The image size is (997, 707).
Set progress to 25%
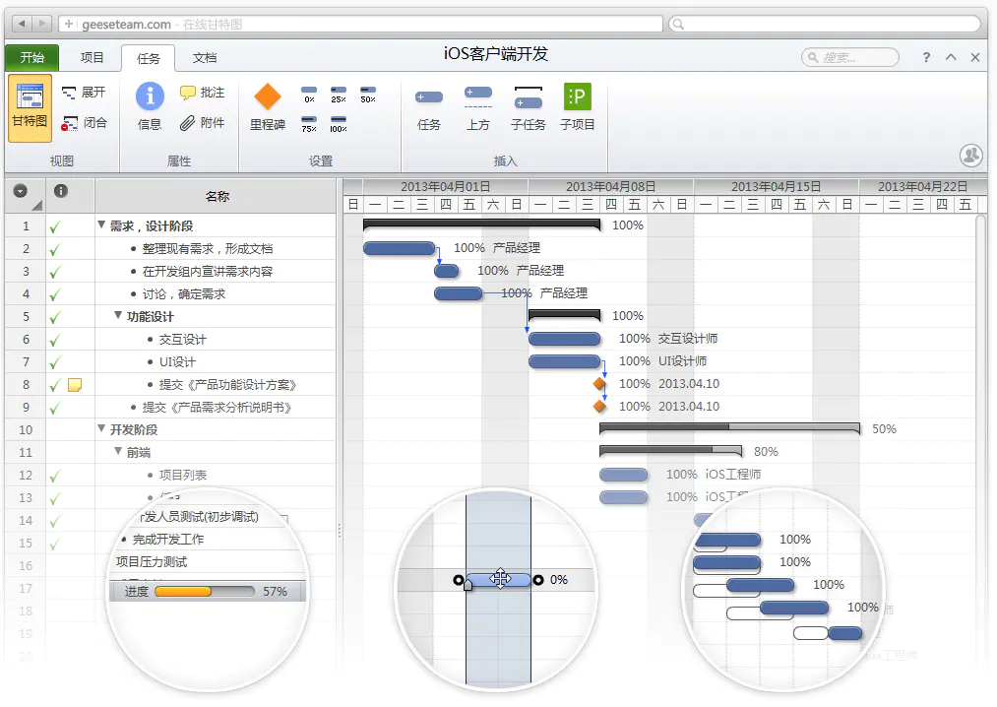click(x=339, y=95)
